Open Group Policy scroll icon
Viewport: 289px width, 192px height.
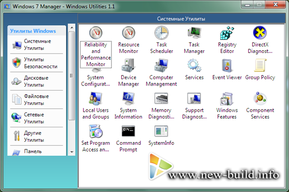[x=260, y=66]
